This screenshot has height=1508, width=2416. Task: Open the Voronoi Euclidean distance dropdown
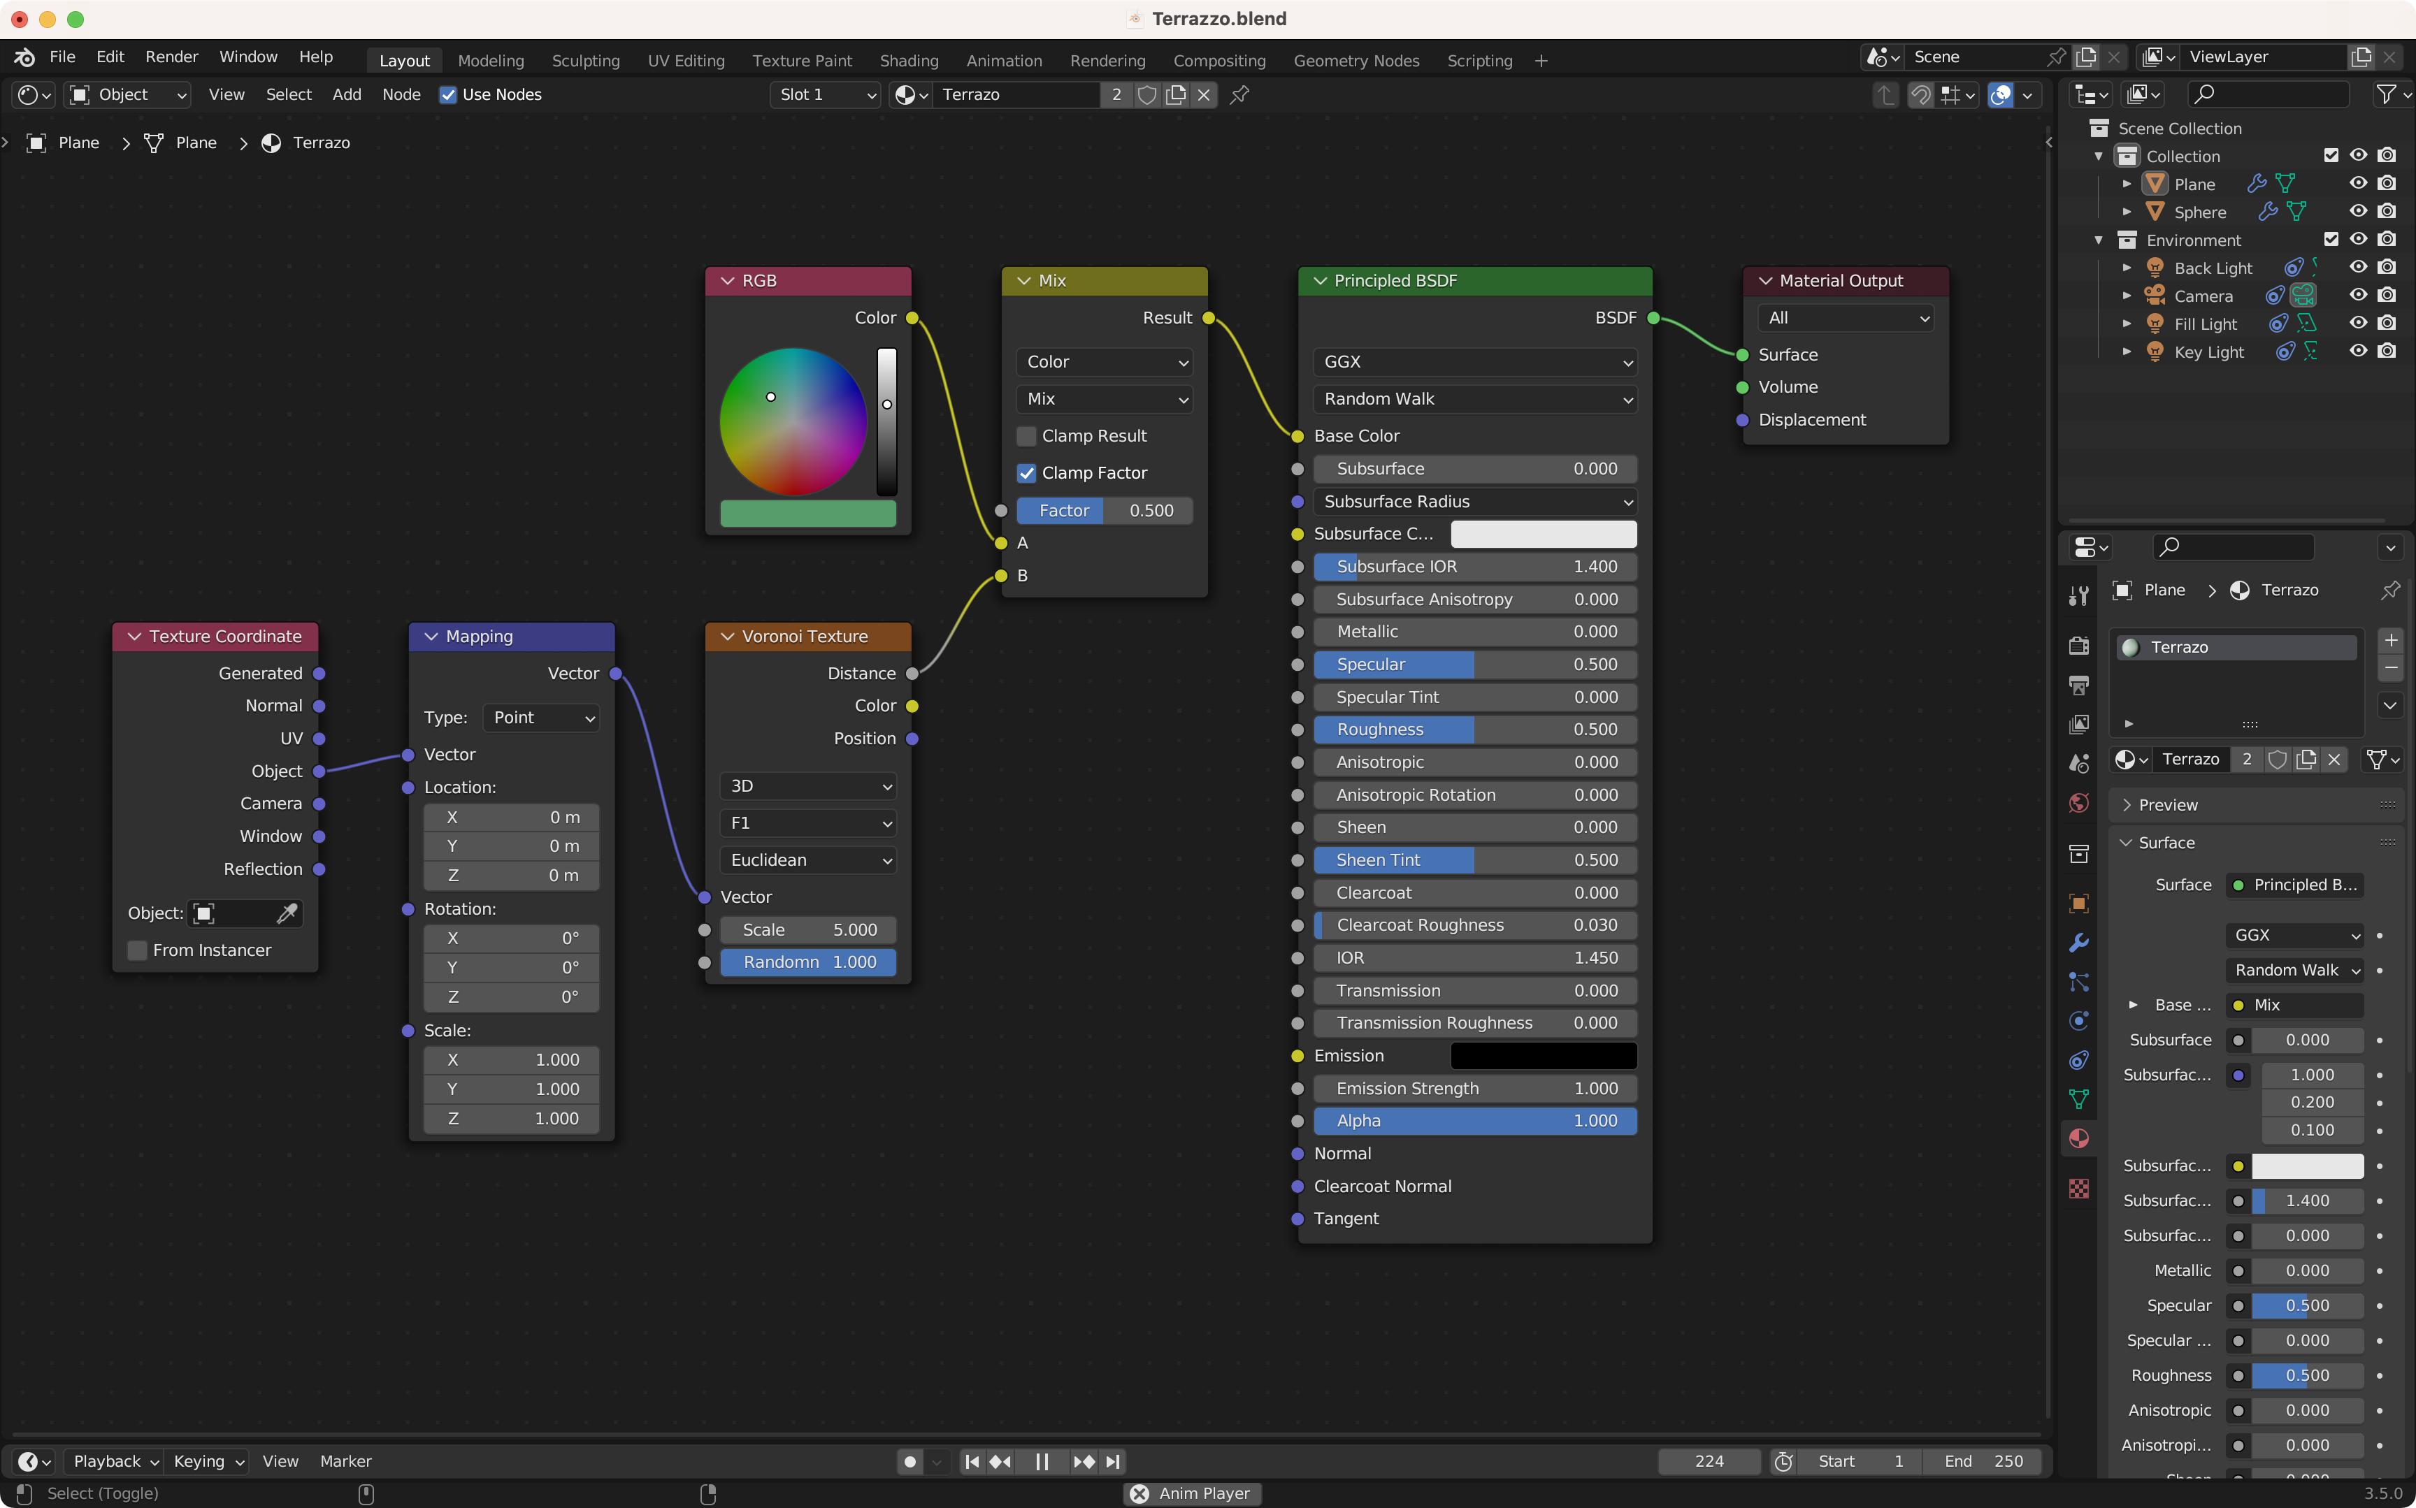point(808,860)
